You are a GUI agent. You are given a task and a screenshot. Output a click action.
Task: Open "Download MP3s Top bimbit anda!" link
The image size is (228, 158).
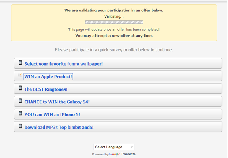[59, 127]
